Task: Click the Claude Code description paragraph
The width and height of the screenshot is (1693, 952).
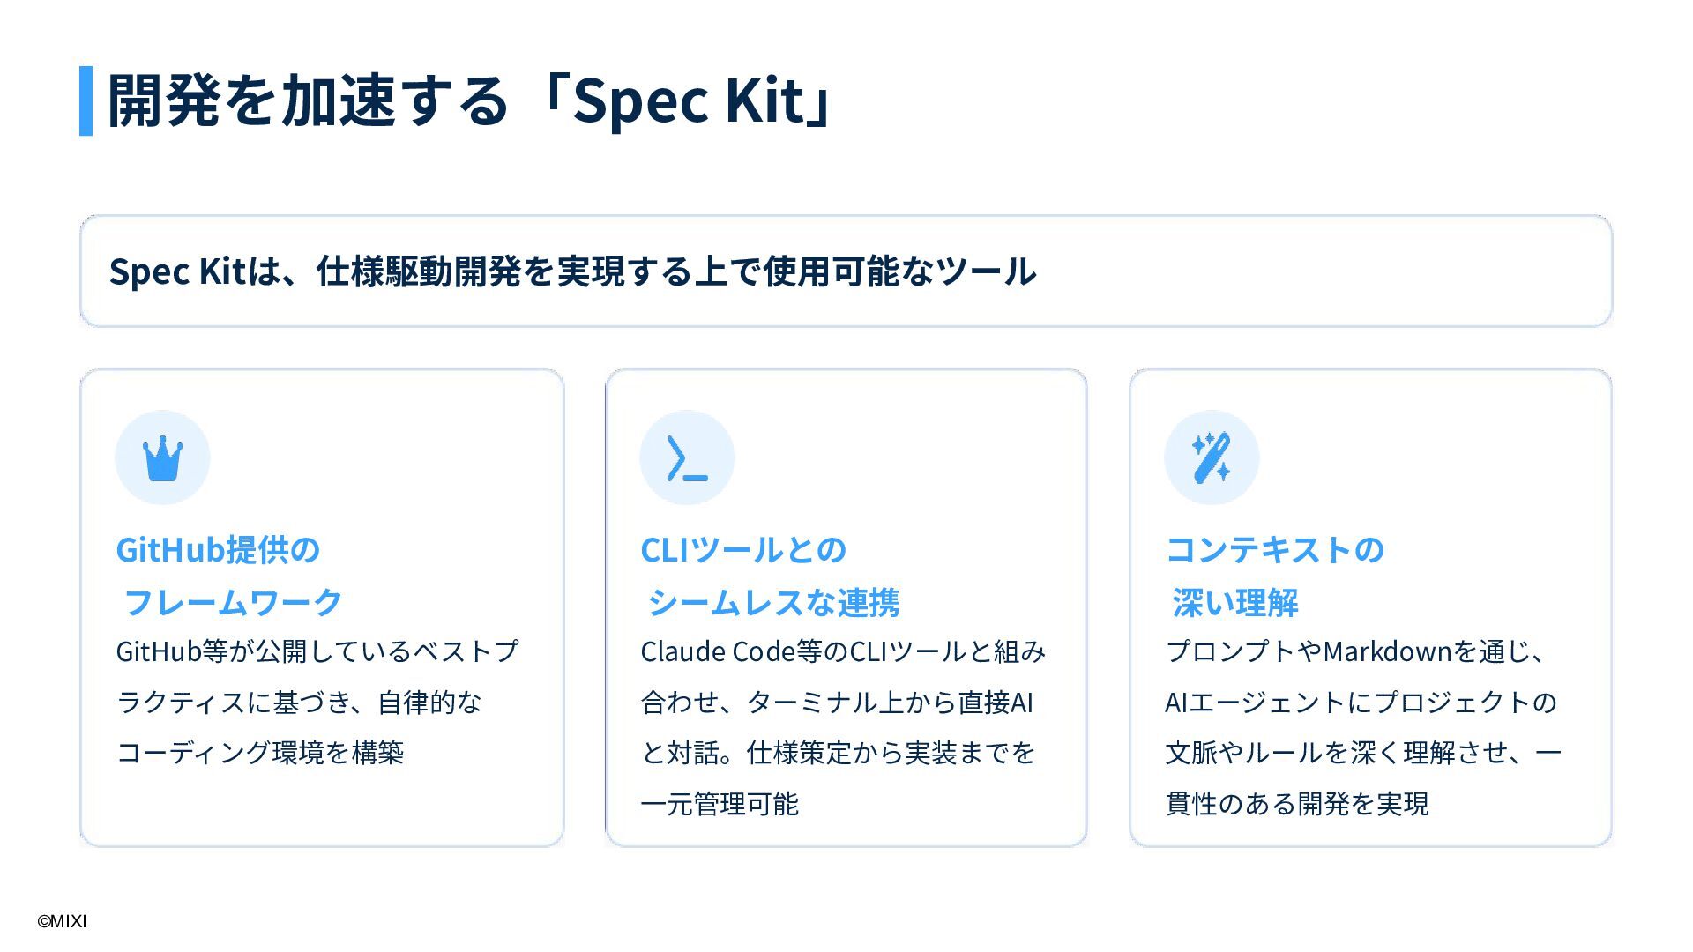Action: pos(842,727)
